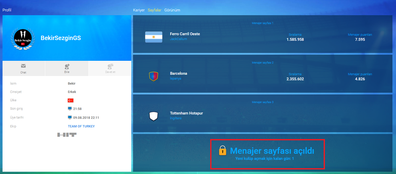Switch to the Kariyer tab
Screen dimensions: 396x174
[139, 10]
